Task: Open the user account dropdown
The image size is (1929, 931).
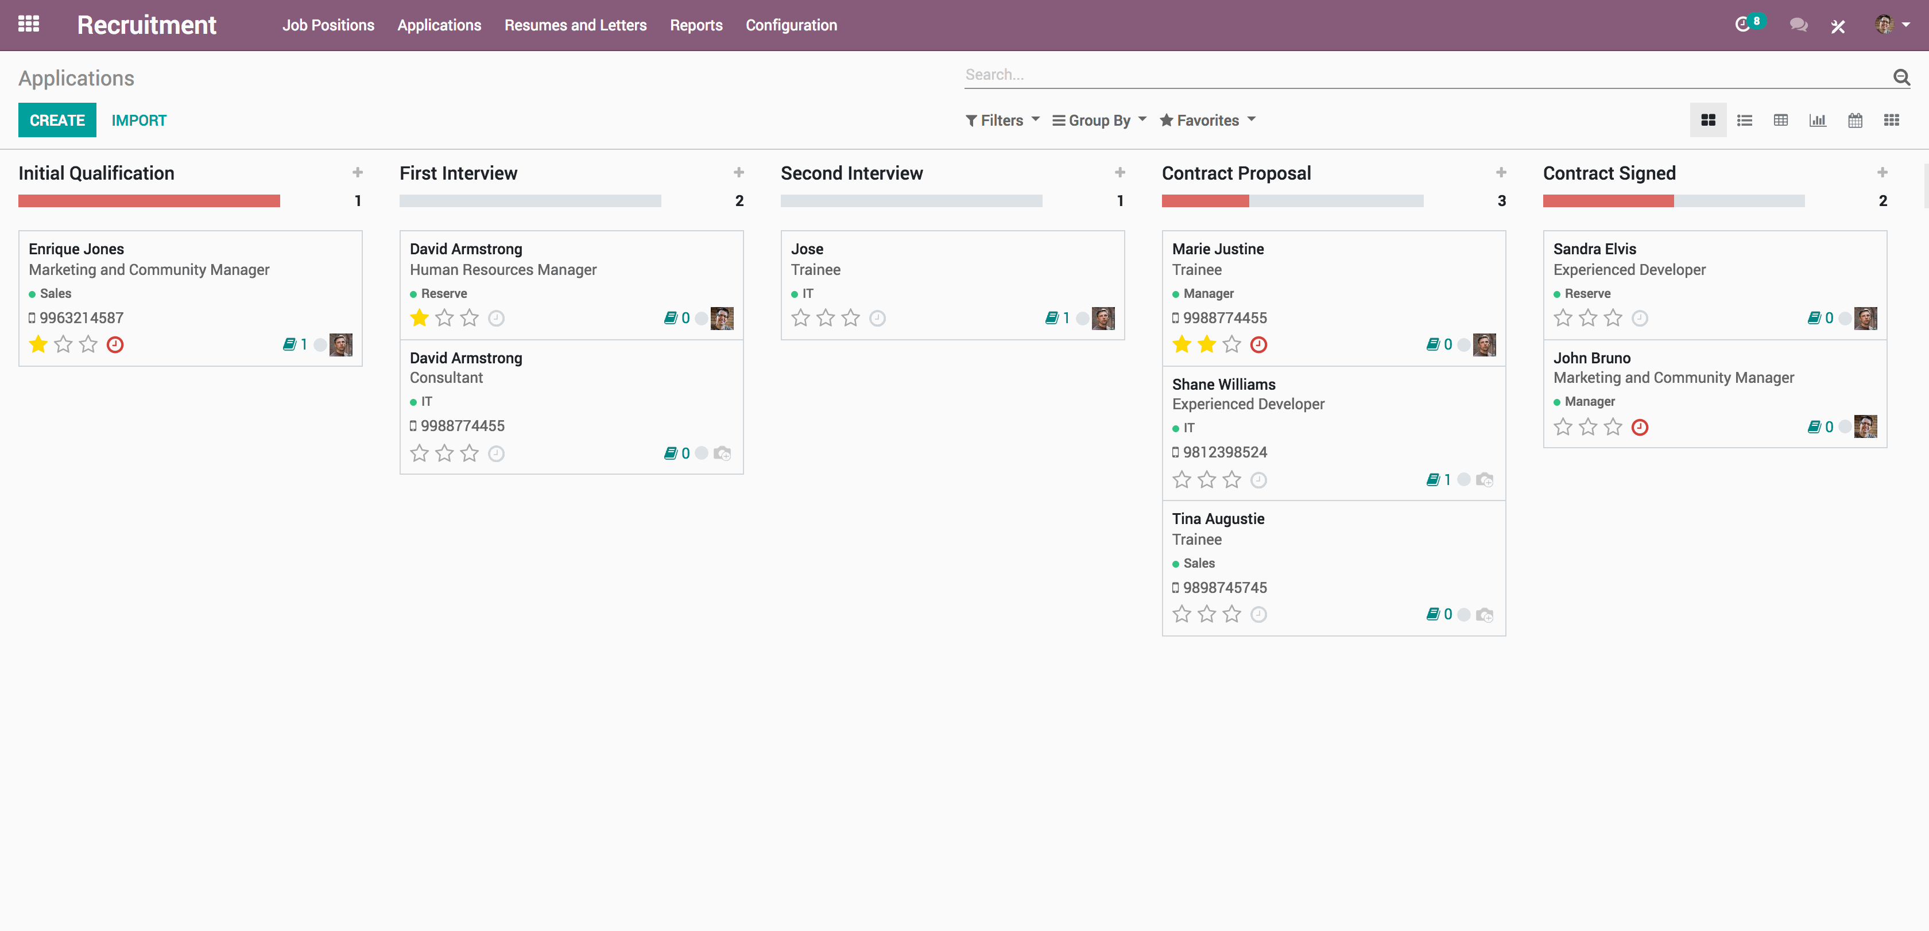Action: [x=1892, y=25]
